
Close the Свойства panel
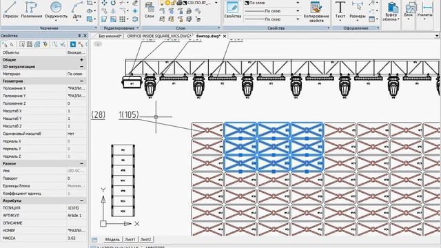pos(85,35)
